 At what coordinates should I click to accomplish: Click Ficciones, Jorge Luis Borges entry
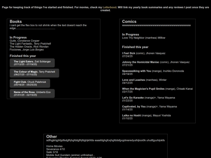pyautogui.click(x=27, y=50)
